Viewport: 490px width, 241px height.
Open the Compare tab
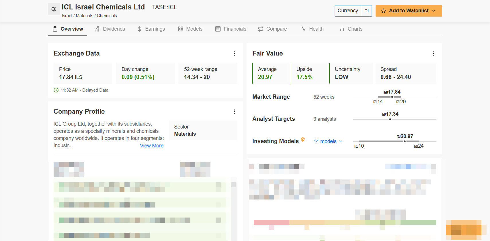point(272,29)
